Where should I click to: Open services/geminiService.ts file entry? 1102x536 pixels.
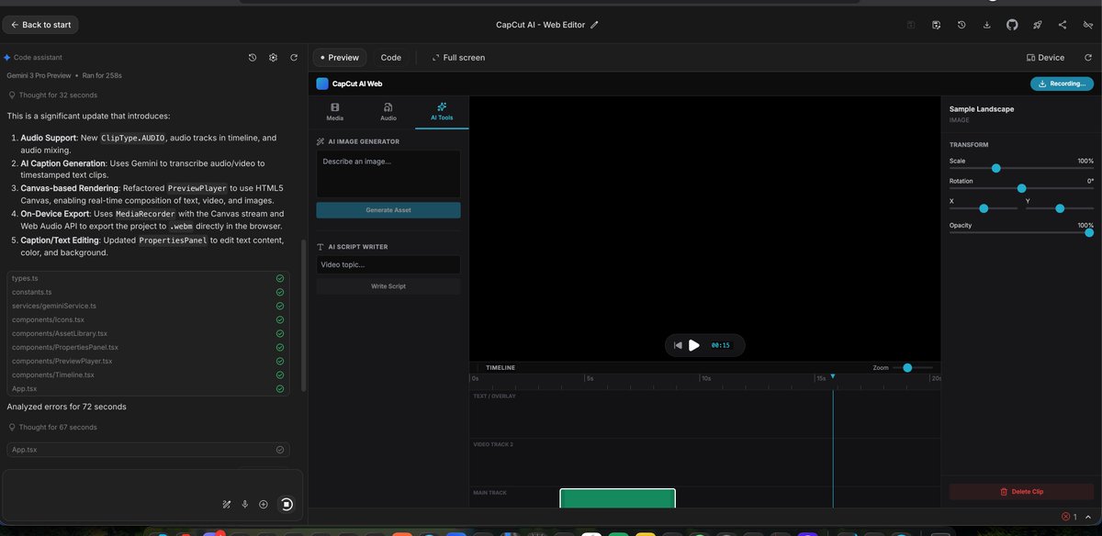148,306
